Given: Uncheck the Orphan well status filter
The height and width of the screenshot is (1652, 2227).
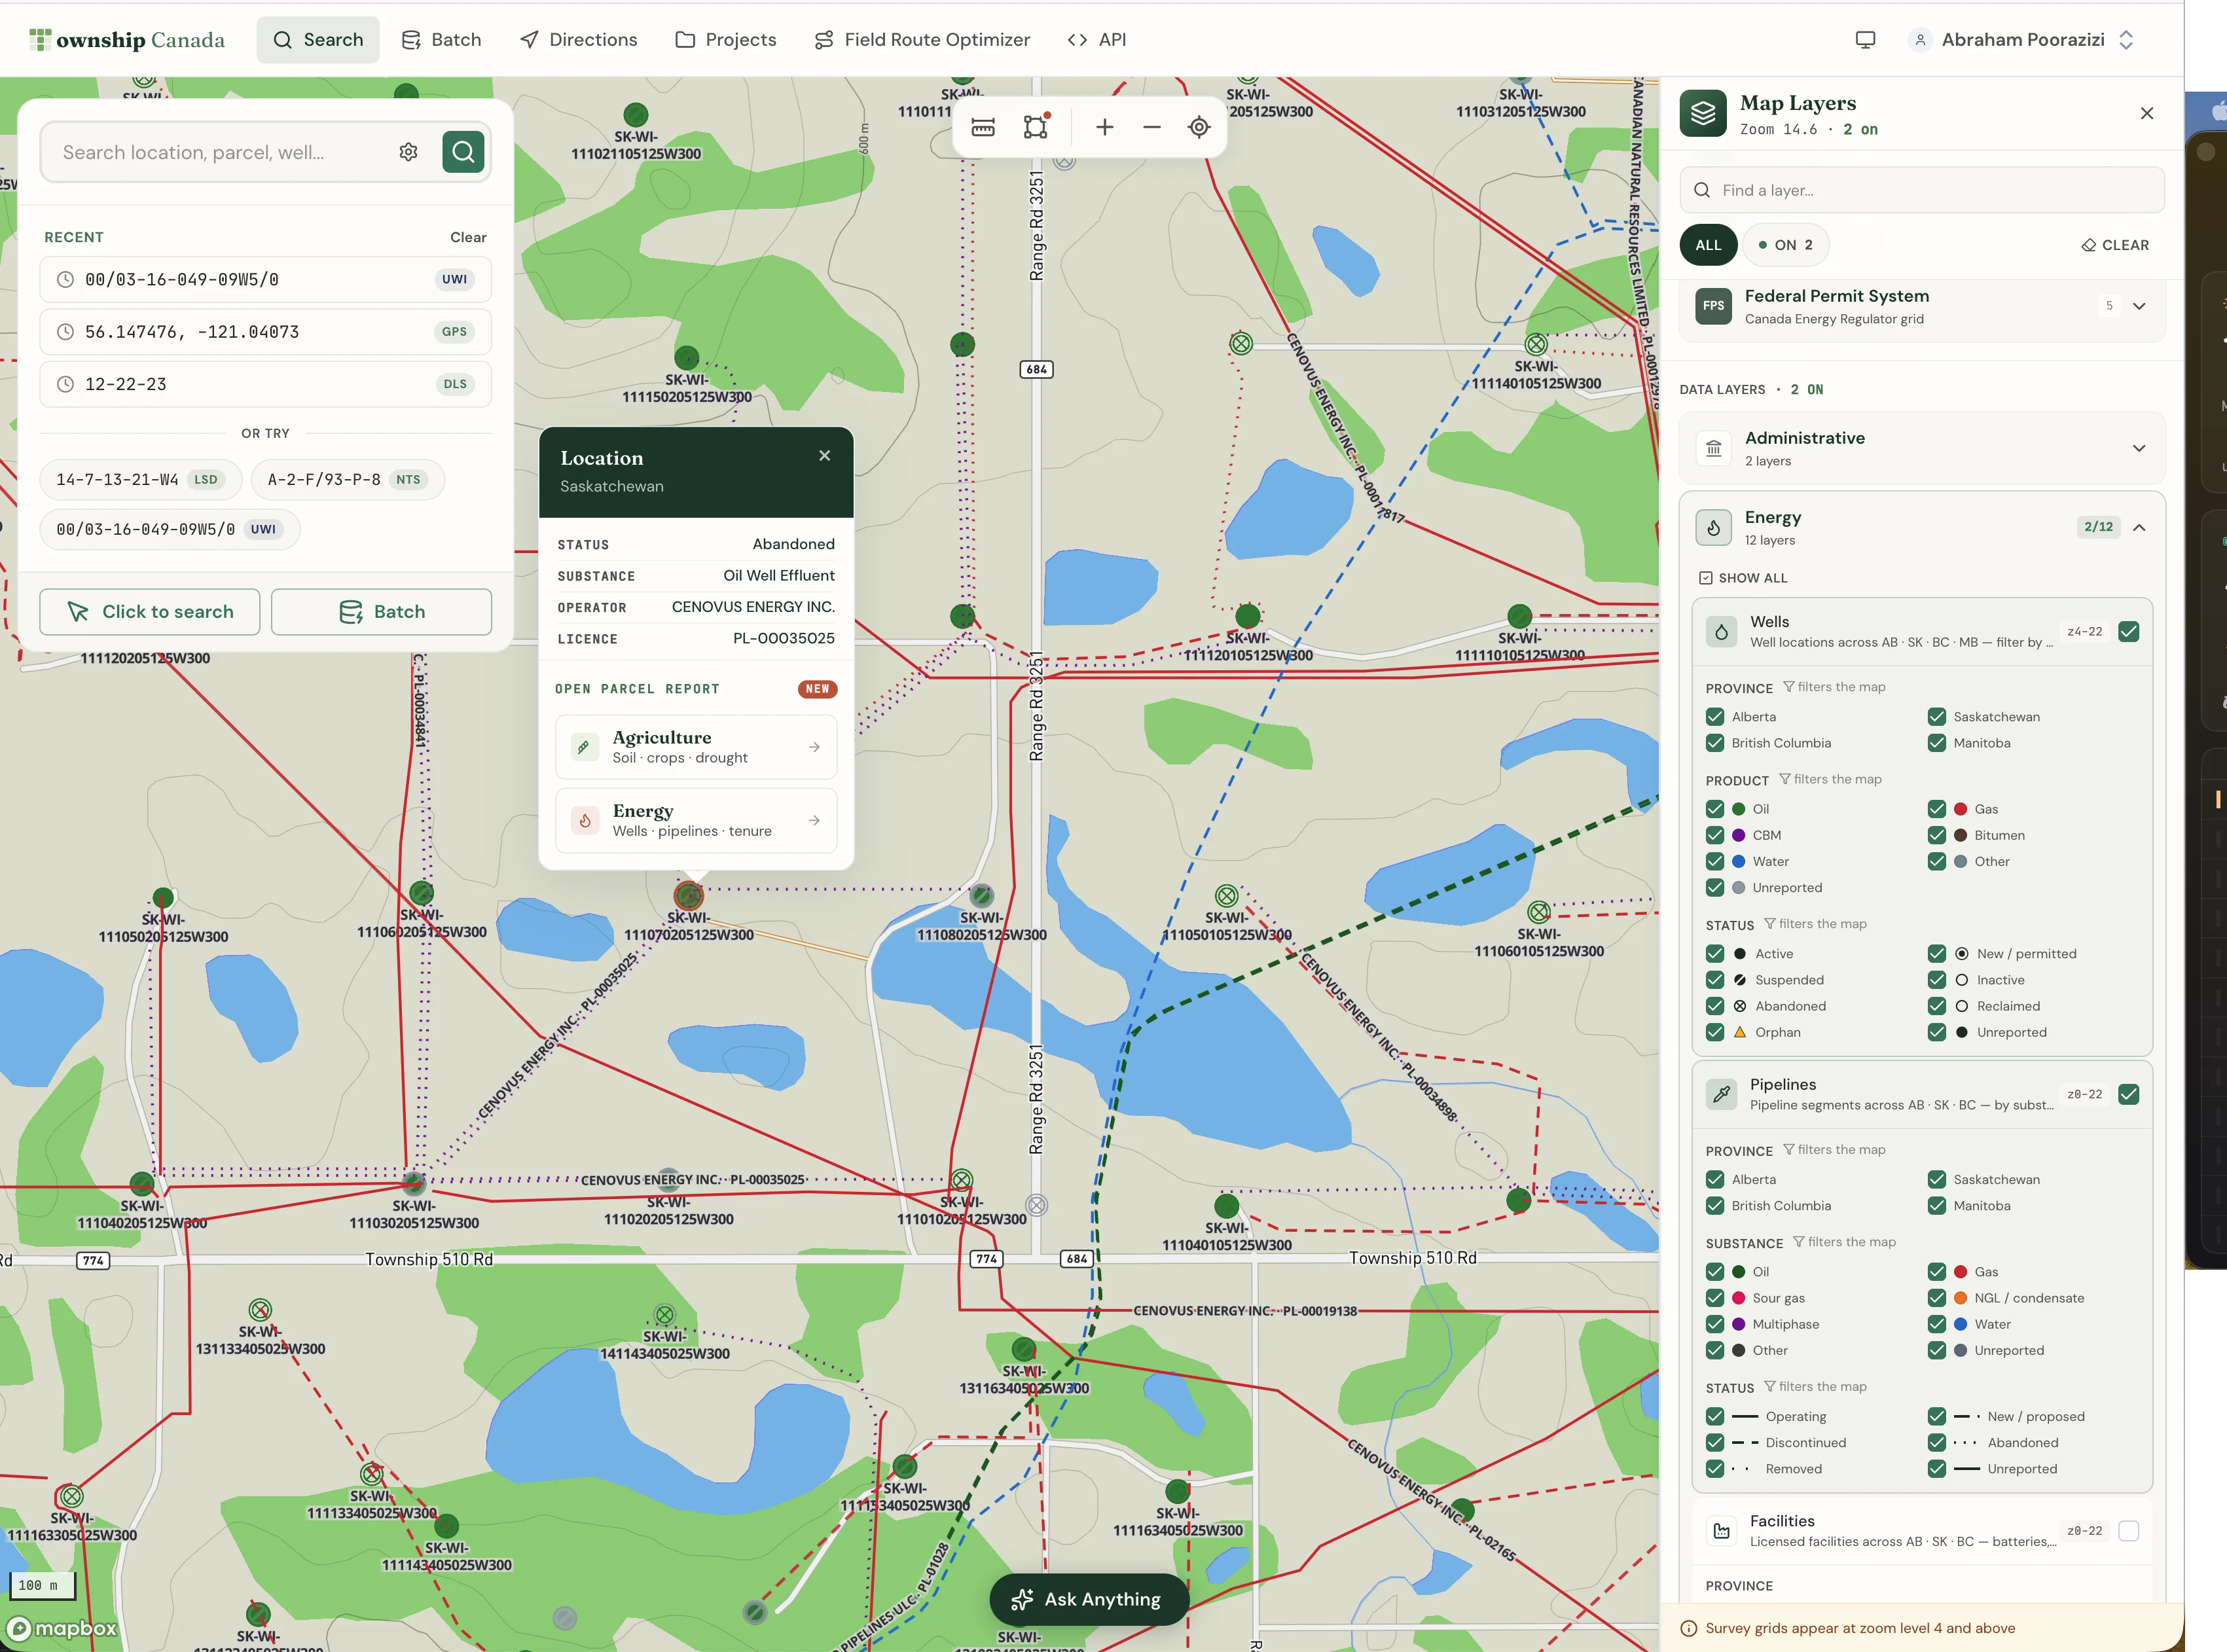Looking at the screenshot, I should (1714, 1032).
